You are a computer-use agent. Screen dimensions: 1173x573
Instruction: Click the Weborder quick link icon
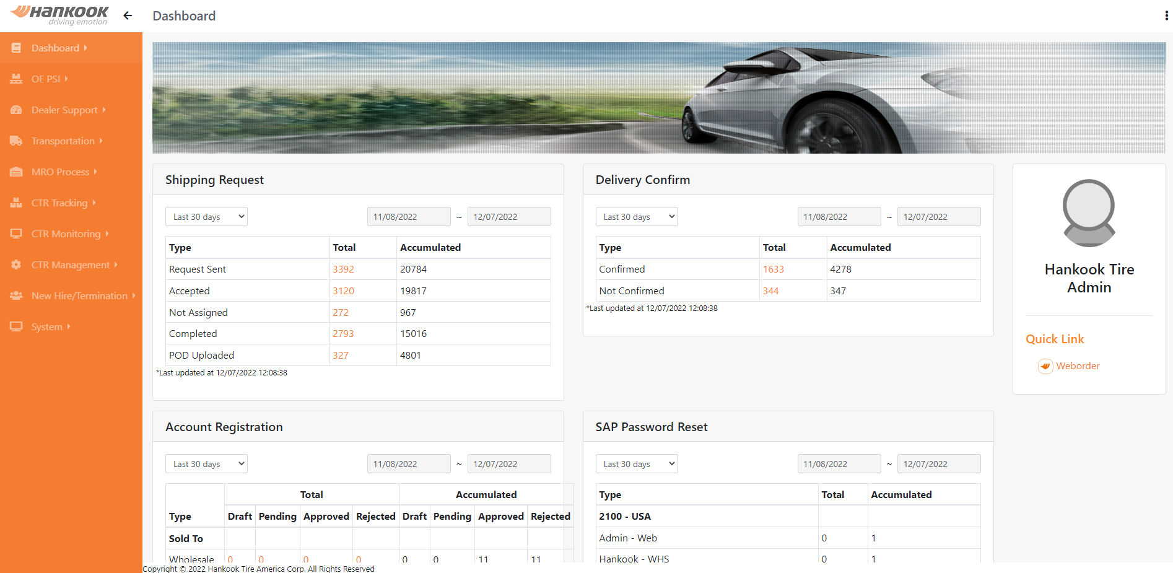point(1045,366)
